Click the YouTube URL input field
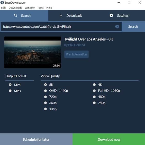 pyautogui.click(x=61, y=27)
